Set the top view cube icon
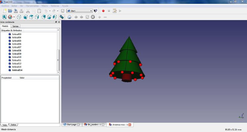 pyautogui.click(x=31, y=17)
